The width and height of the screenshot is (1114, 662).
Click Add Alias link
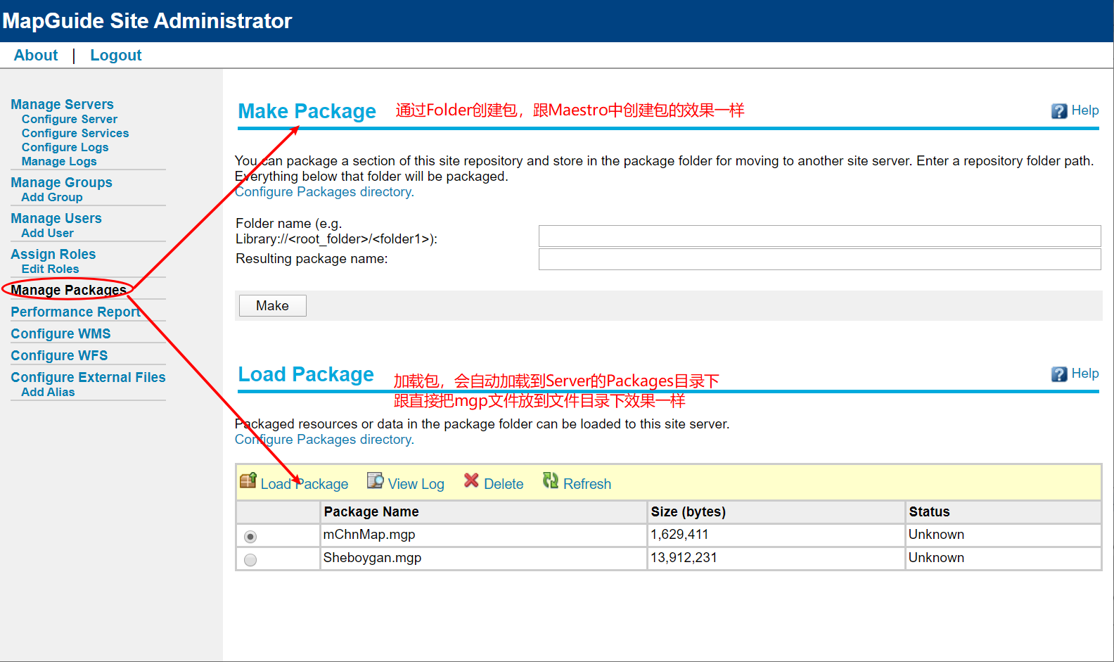pos(48,393)
